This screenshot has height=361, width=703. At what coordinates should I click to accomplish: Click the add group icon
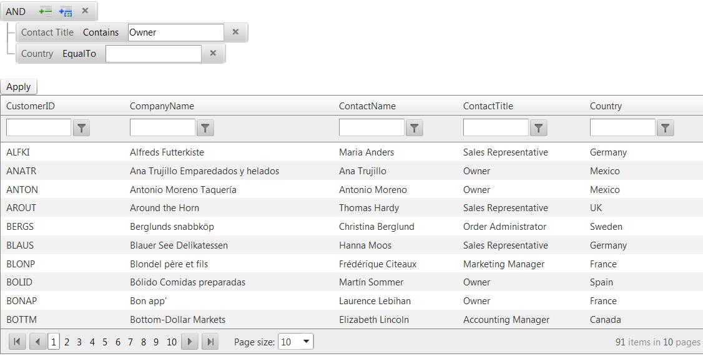click(66, 11)
